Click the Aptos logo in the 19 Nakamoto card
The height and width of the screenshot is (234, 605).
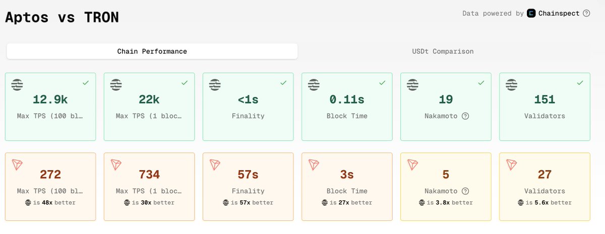(x=413, y=85)
